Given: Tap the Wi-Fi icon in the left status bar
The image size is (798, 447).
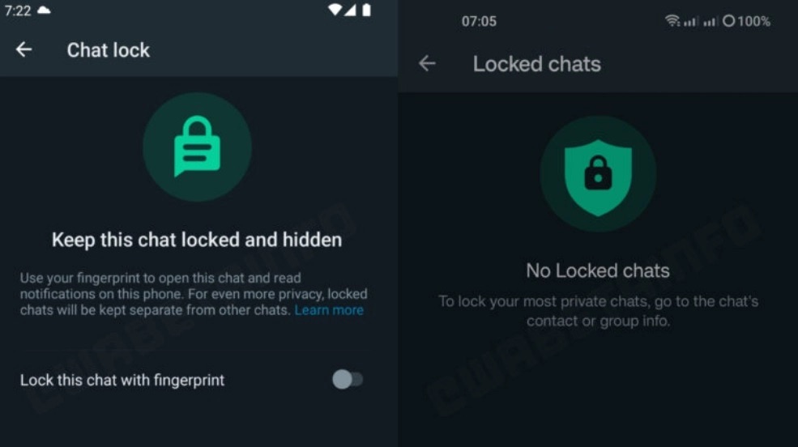Looking at the screenshot, I should (335, 10).
